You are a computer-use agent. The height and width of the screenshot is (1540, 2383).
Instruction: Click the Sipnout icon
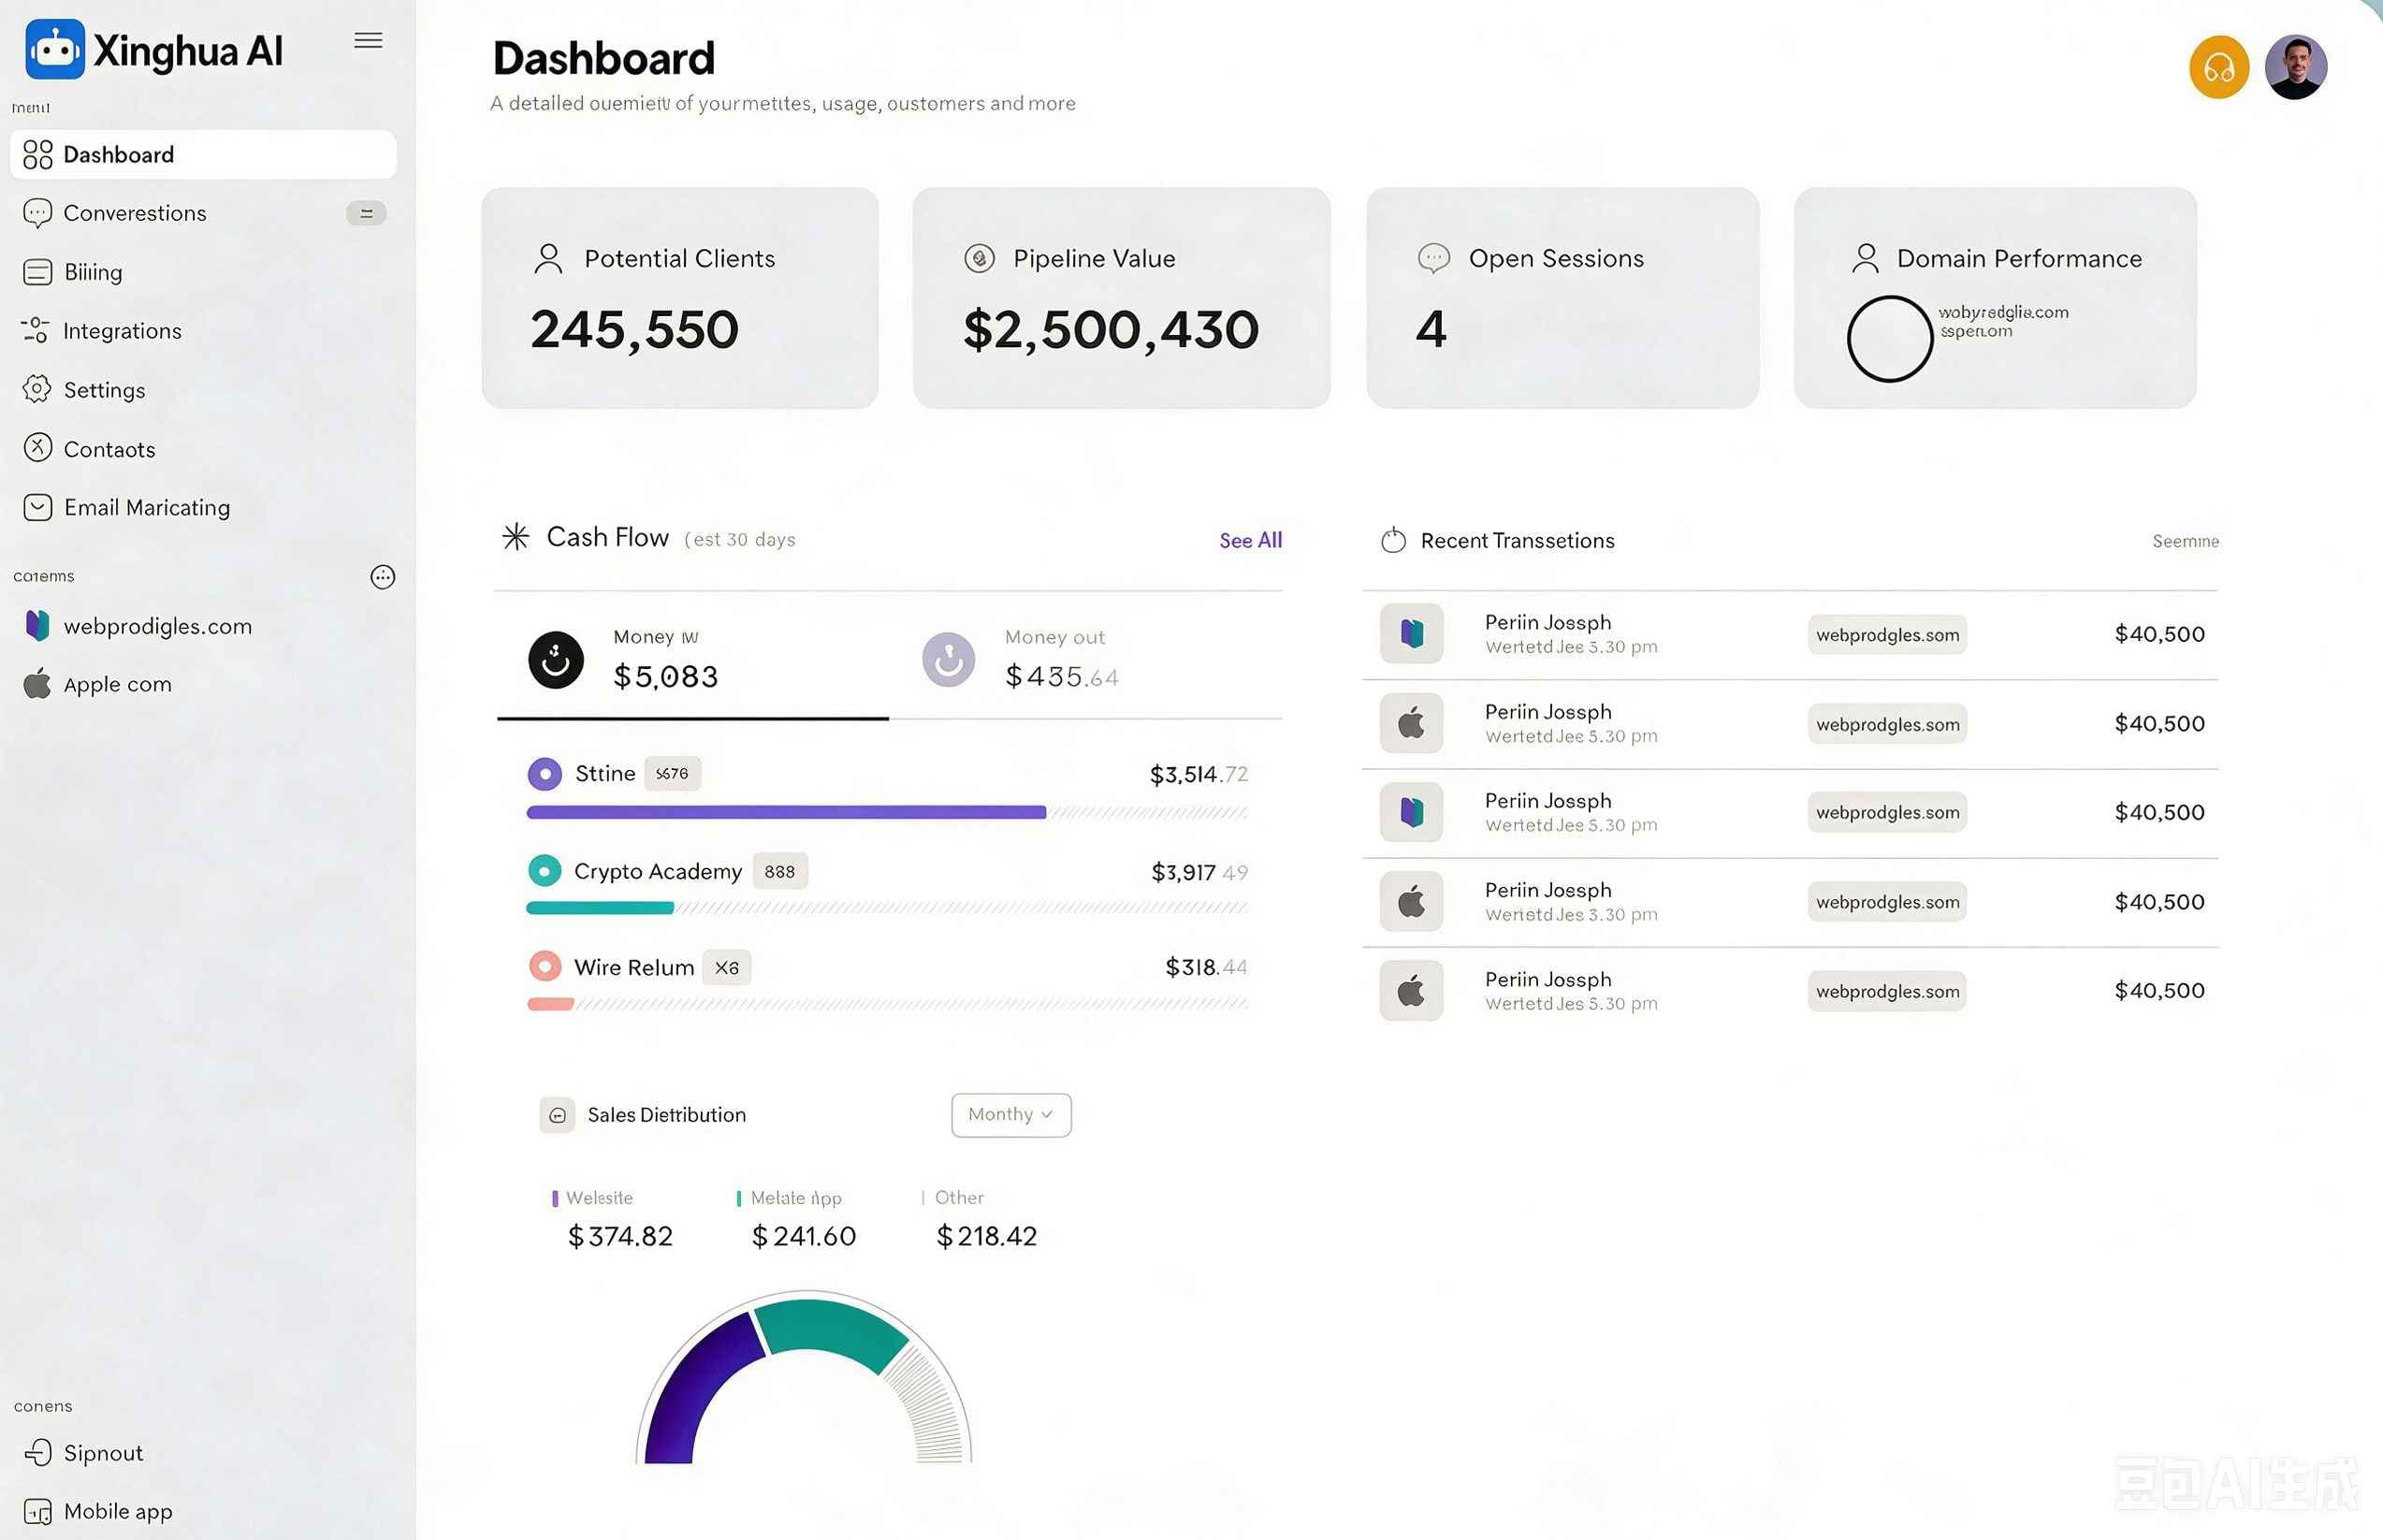point(37,1452)
